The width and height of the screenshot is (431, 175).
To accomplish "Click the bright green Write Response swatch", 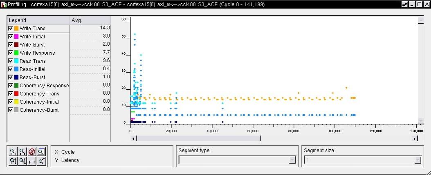I will 16,53.
